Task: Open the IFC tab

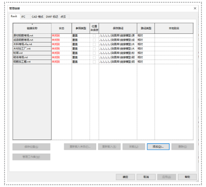Action: [x=25, y=17]
